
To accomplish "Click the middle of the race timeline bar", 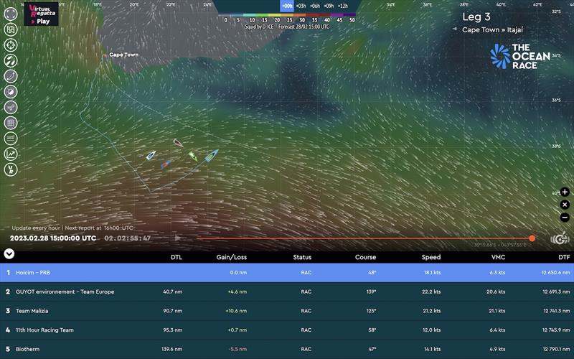I will coord(364,238).
